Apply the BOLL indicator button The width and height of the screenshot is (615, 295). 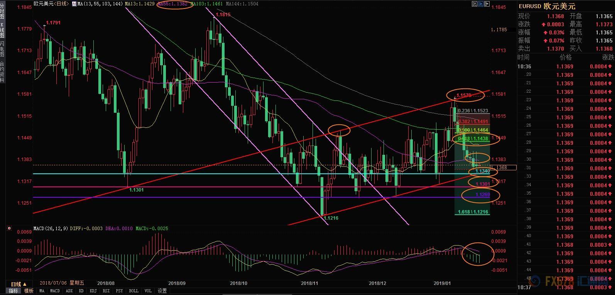click(133, 291)
